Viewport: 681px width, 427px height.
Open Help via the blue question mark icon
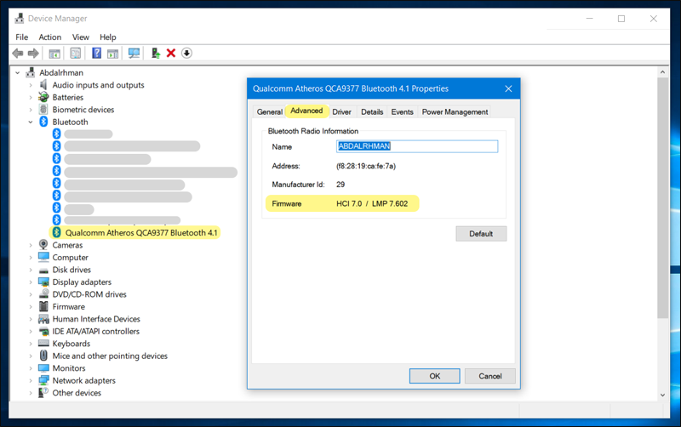(96, 53)
